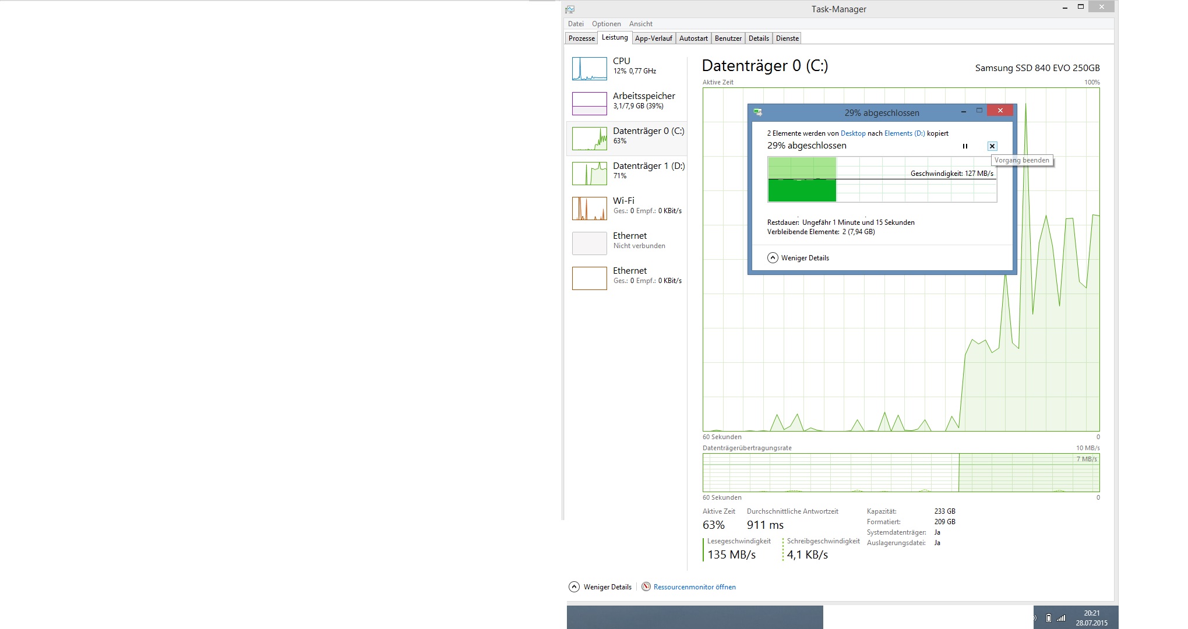Open the Ressourcenmonitor öffnen link
The height and width of the screenshot is (629, 1188).
(694, 587)
